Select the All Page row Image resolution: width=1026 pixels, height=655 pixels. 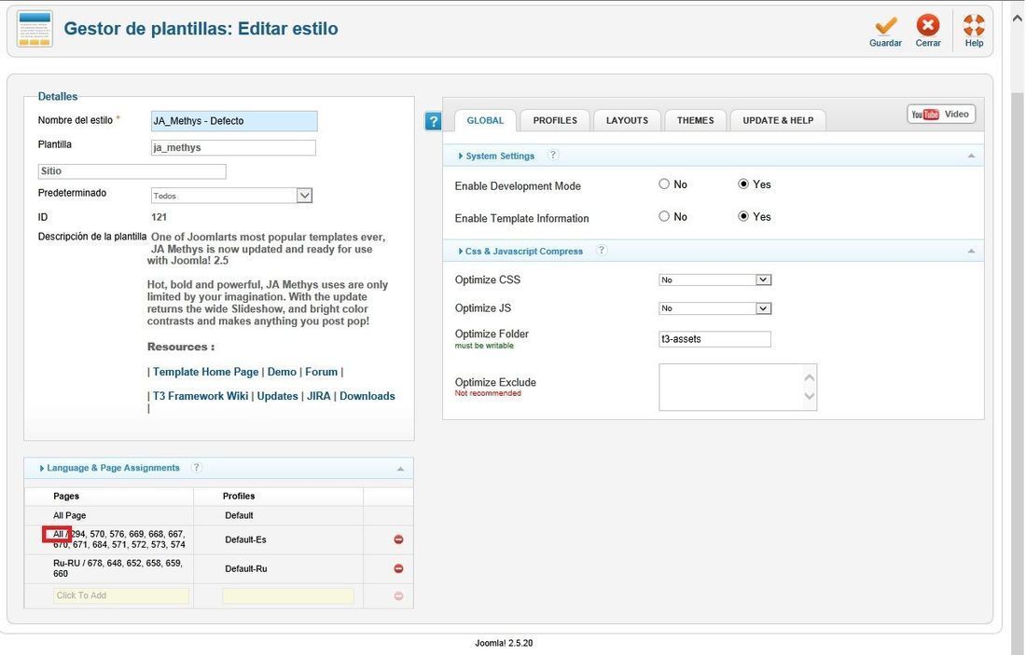click(x=218, y=515)
